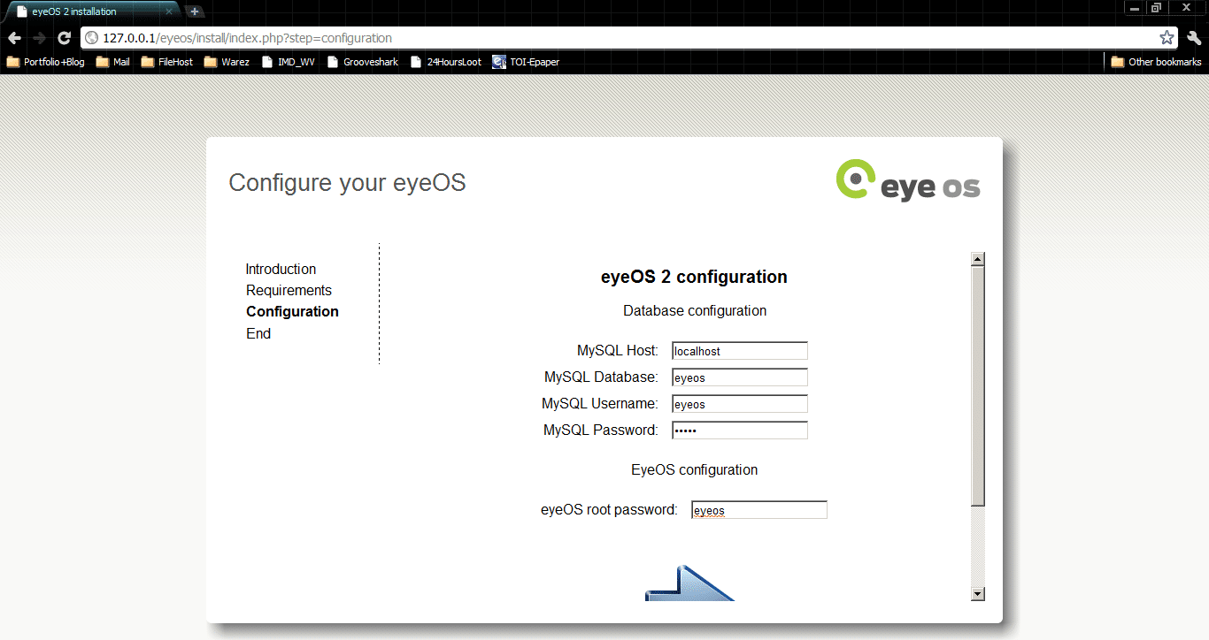
Task: Click the eyeOS root password field
Action: coord(759,510)
